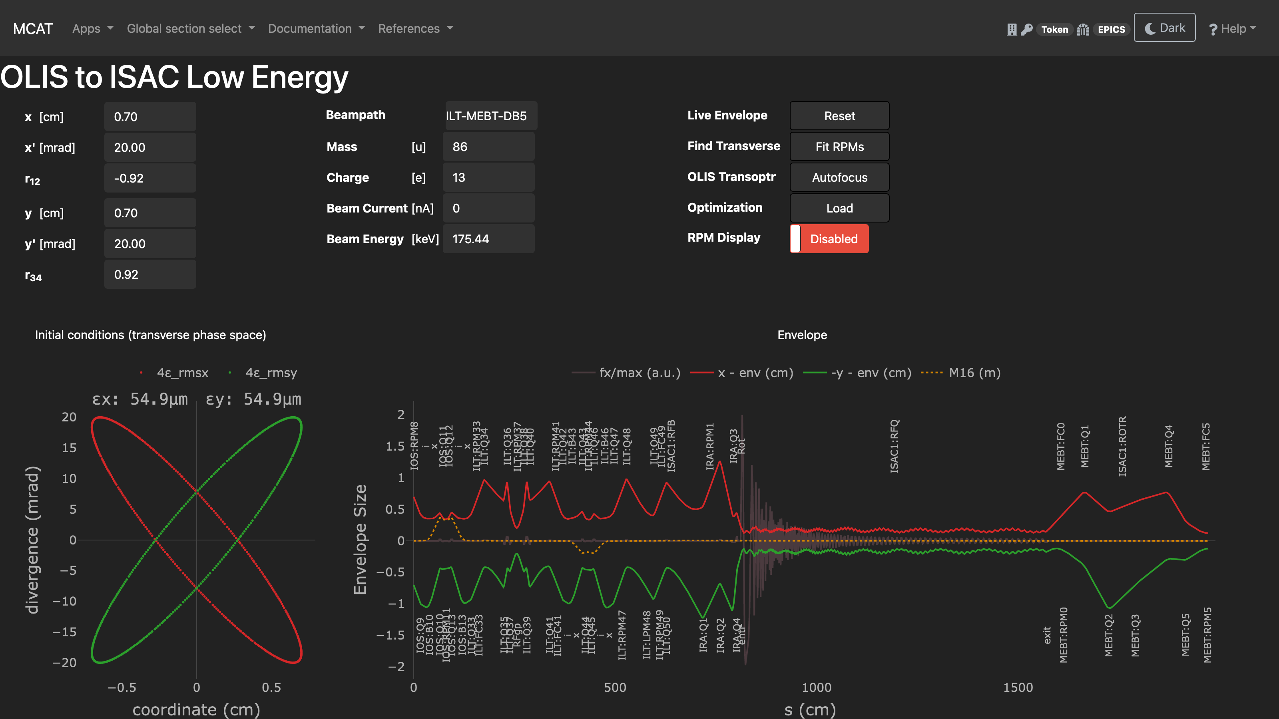
Task: Click the MEBT:Q4 label on Envelope plot
Action: coord(1169,446)
